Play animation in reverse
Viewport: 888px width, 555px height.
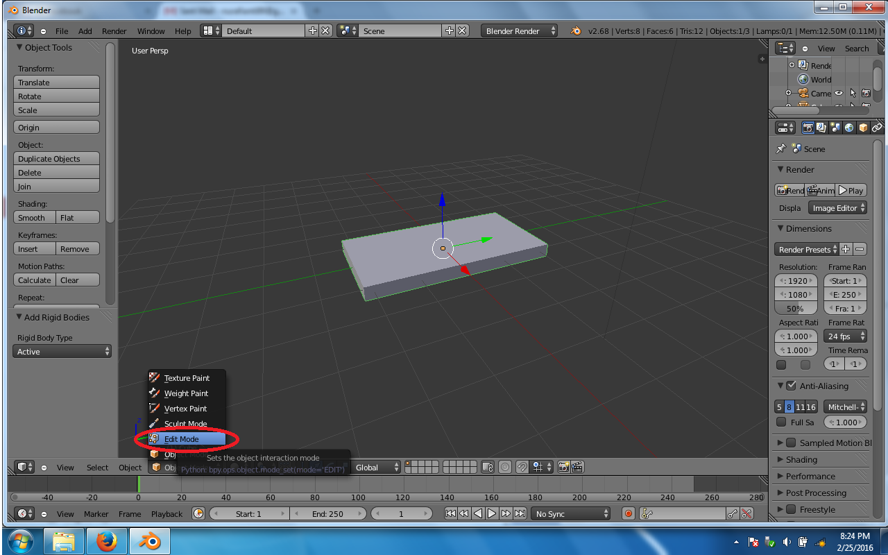(x=478, y=513)
